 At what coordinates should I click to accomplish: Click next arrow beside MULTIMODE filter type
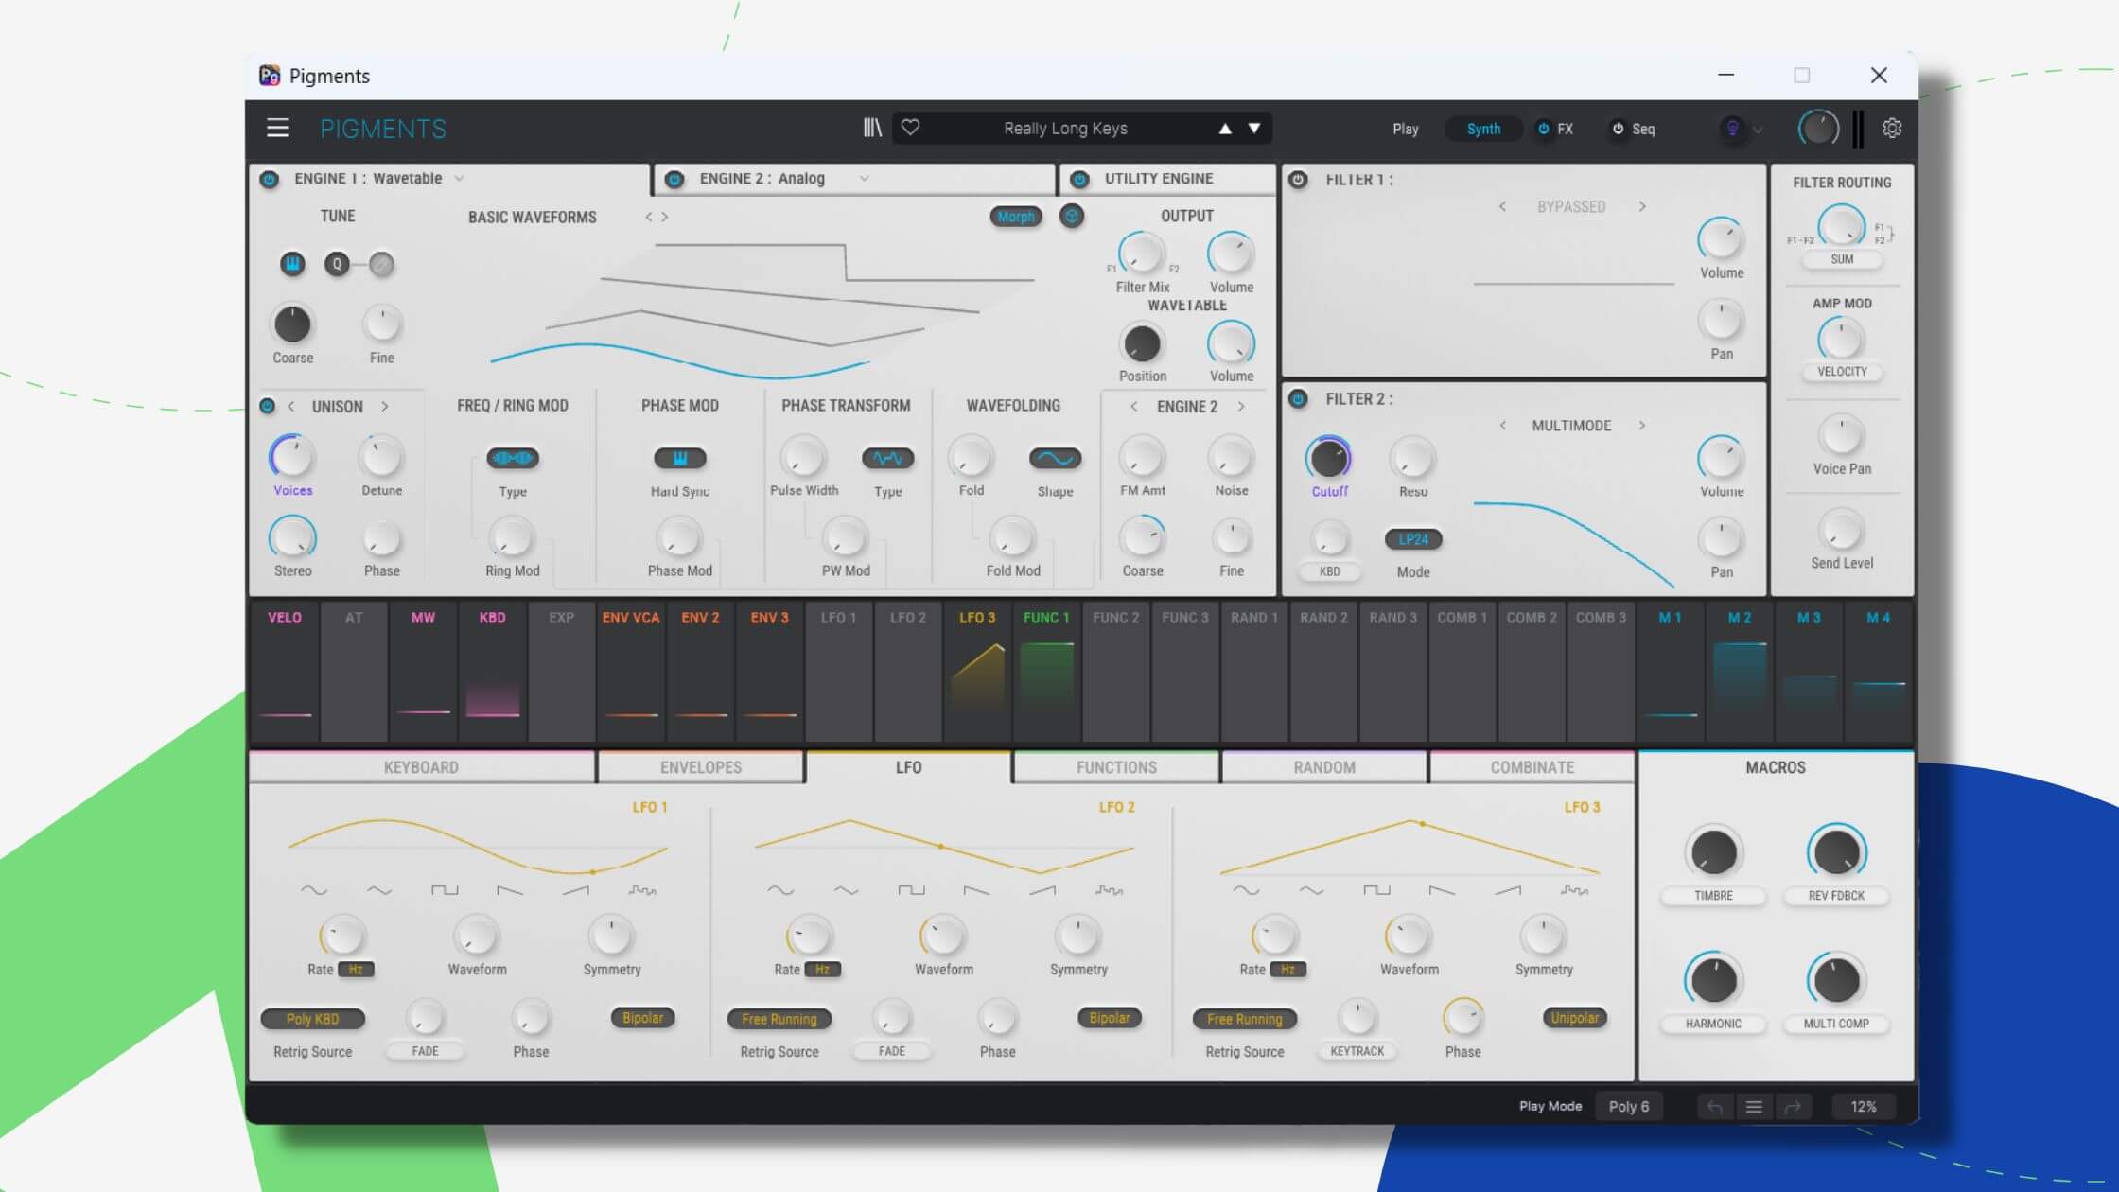coord(1642,426)
